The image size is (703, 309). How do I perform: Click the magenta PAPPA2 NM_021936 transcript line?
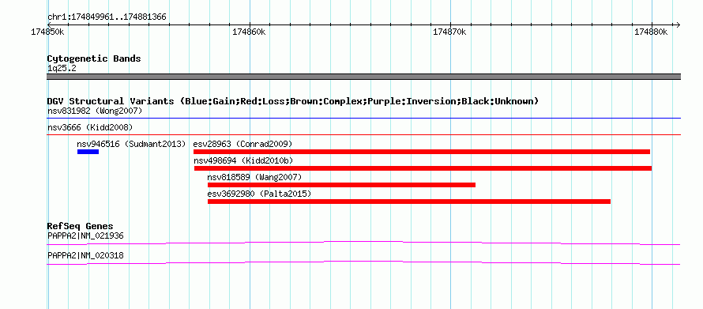click(363, 243)
